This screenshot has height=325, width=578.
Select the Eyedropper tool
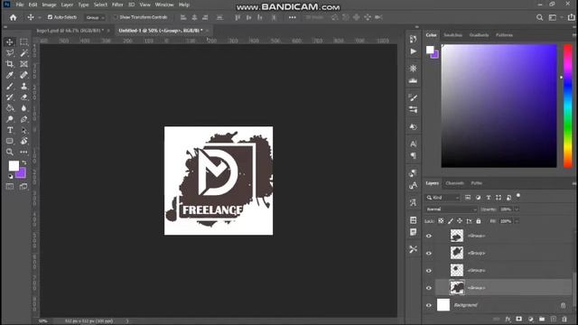pos(10,75)
